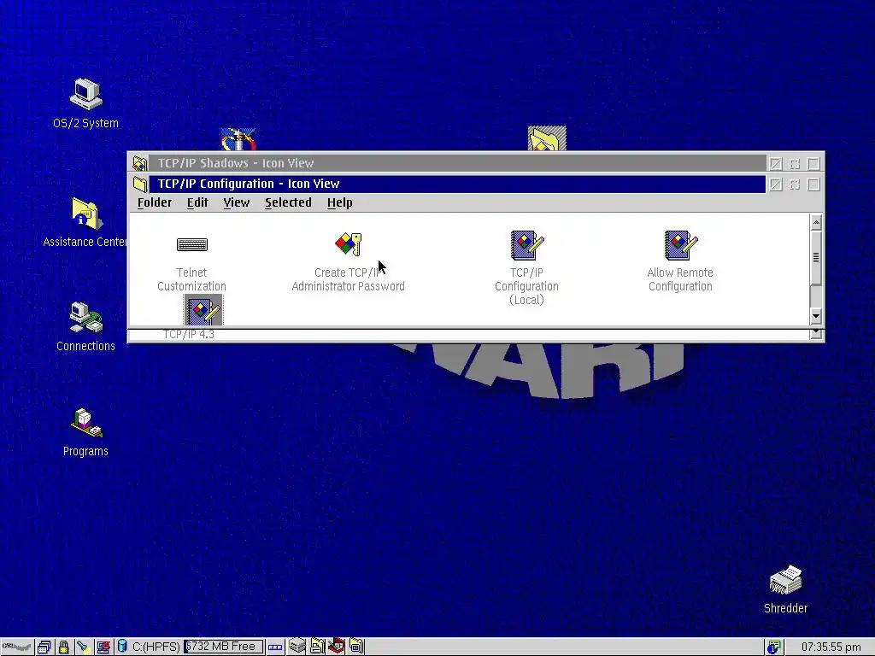Maximize the TCP/IP Configuration window
The height and width of the screenshot is (656, 875).
click(x=813, y=184)
